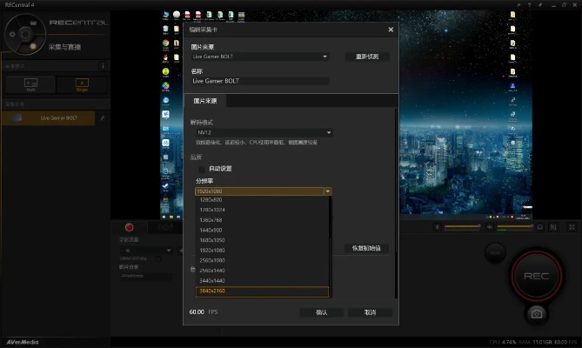The height and width of the screenshot is (348, 582).
Task: Choose 3840x2160 from the resolution list
Action: tap(262, 291)
